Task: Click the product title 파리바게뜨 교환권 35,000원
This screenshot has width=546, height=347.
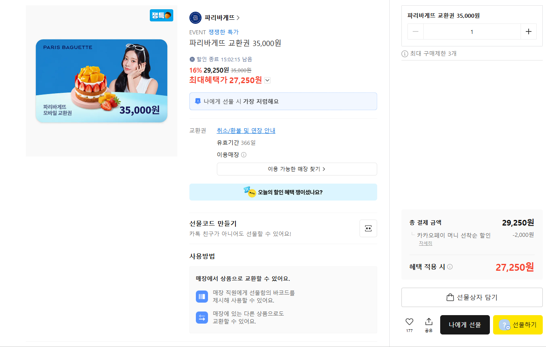Action: coord(235,43)
